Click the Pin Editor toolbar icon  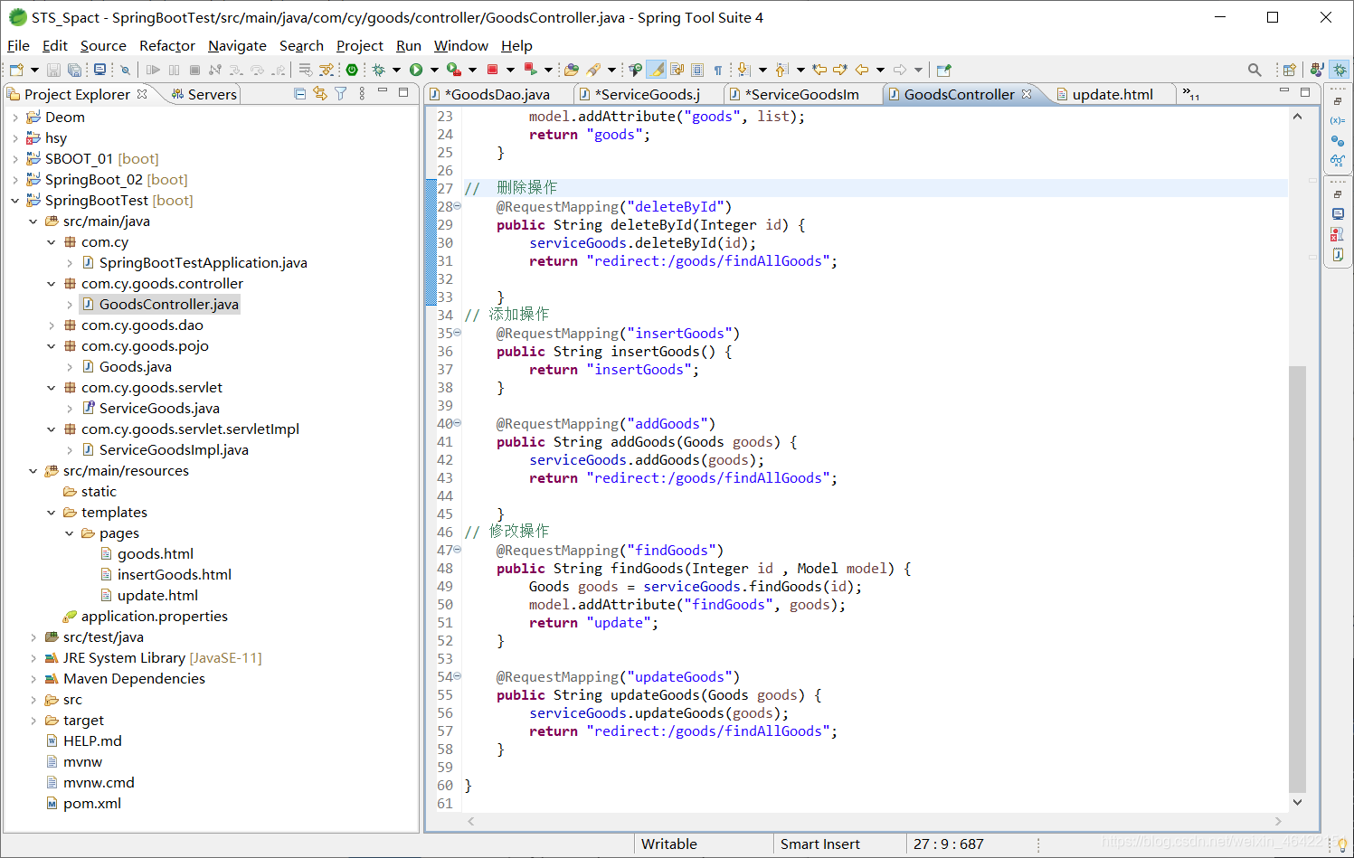944,70
